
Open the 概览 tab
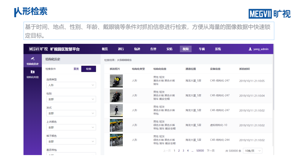tap(105, 49)
